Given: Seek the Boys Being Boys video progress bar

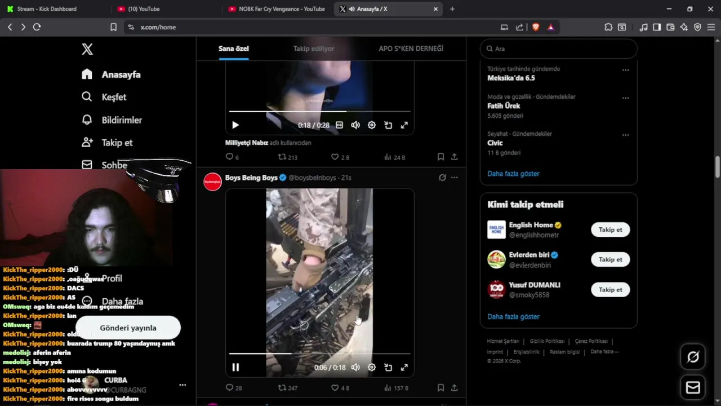Looking at the screenshot, I should pyautogui.click(x=320, y=354).
